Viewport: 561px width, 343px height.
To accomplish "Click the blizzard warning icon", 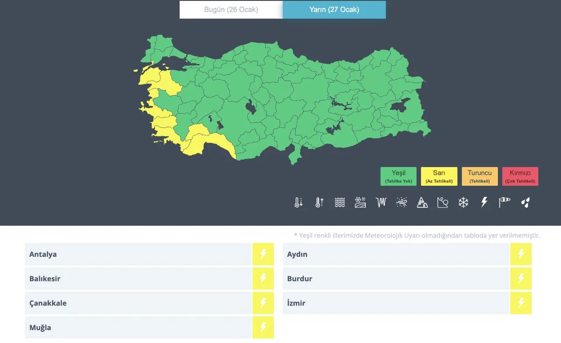I will click(401, 202).
